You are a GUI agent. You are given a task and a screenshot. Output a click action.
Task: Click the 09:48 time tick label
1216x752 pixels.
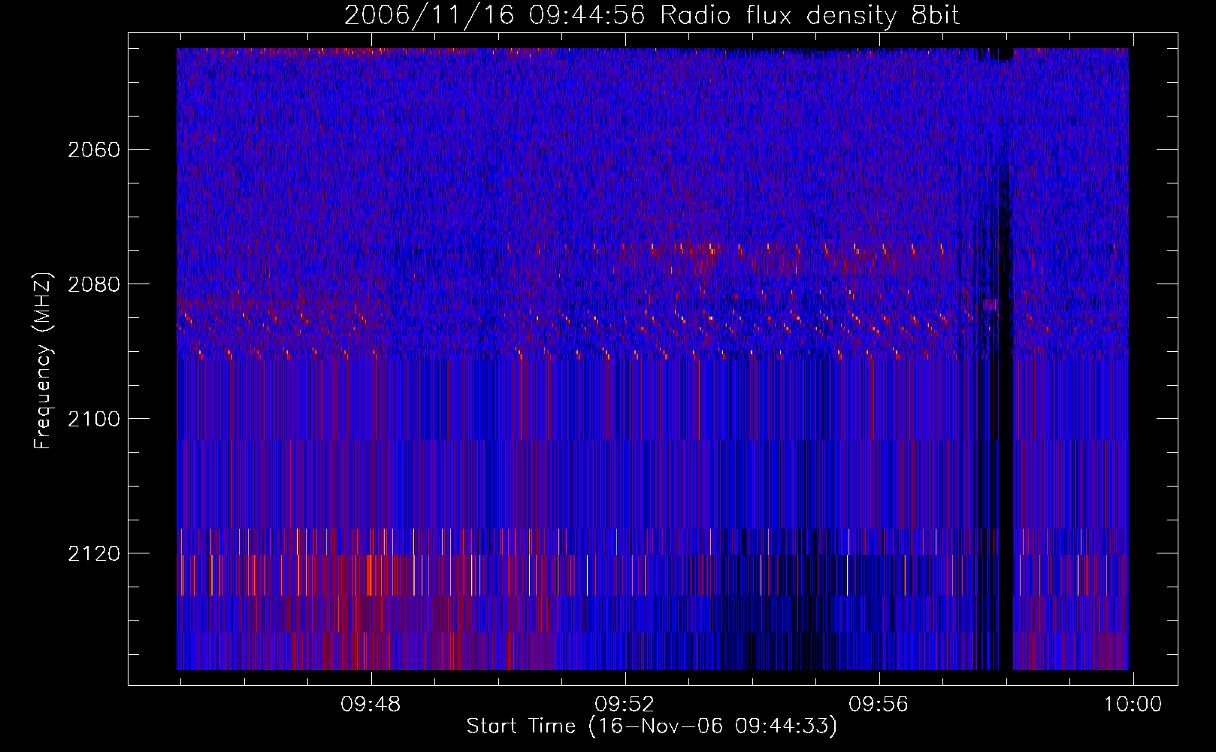tap(371, 705)
